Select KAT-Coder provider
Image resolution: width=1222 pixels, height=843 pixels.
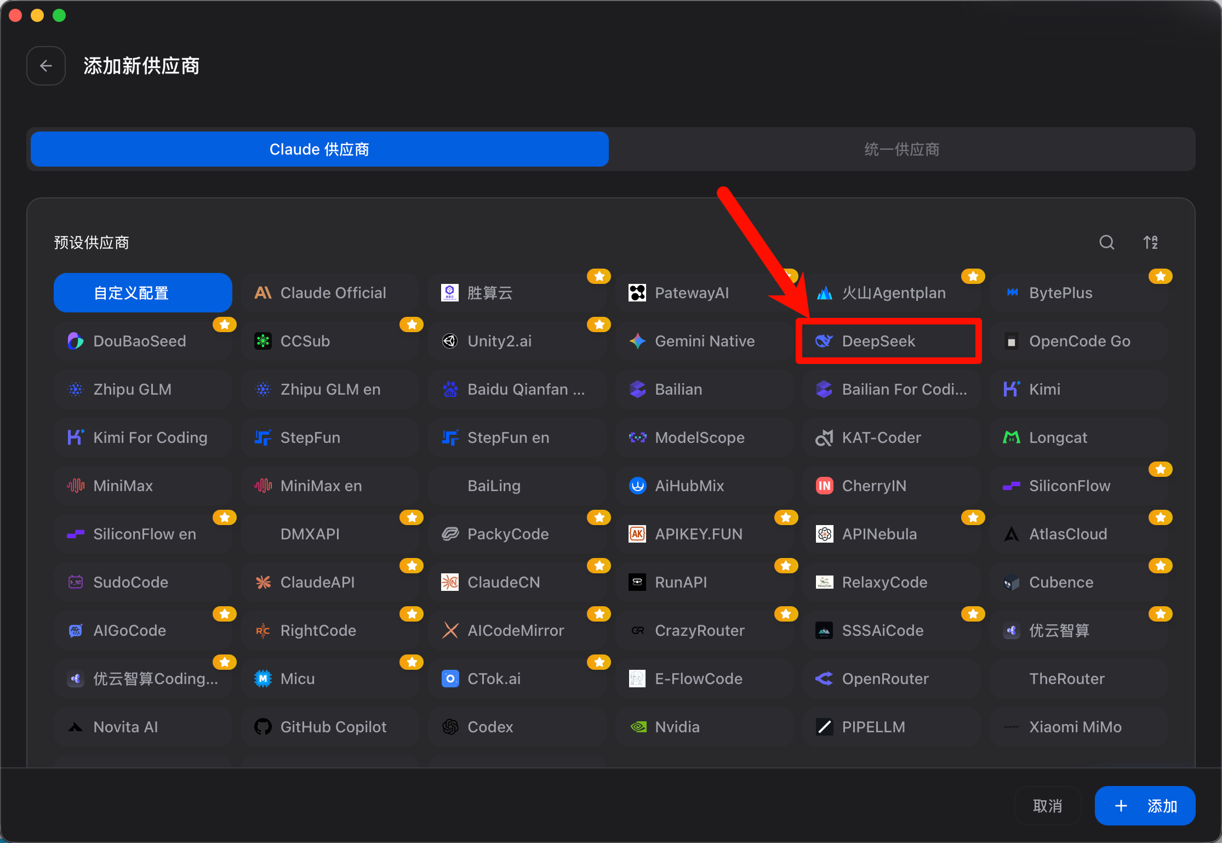[x=892, y=437]
